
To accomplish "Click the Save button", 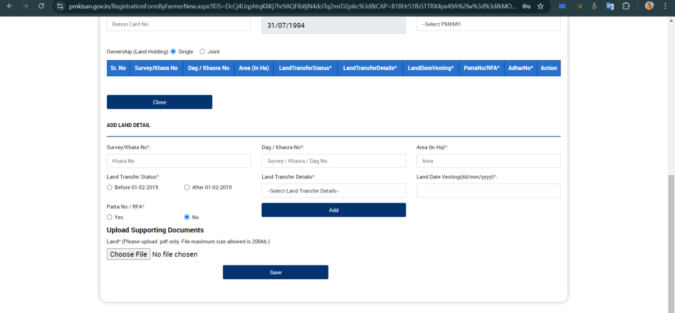I will click(276, 273).
